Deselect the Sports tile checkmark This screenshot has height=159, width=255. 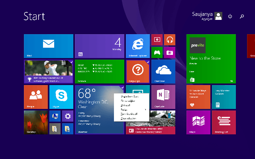point(71,62)
